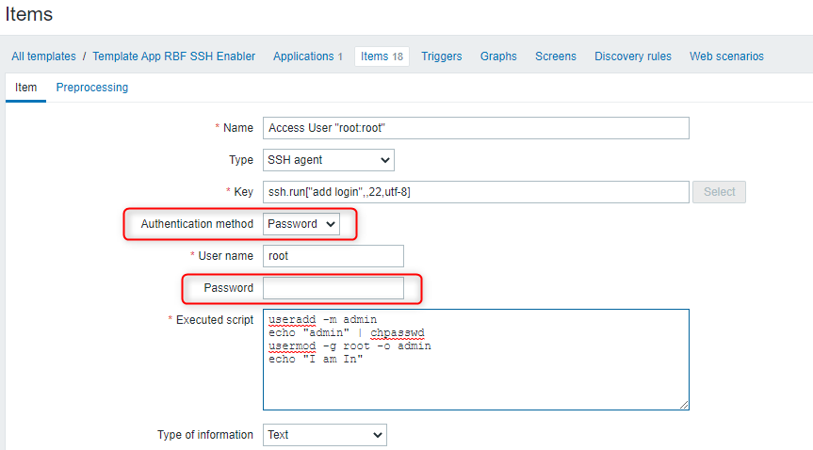813x450 pixels.
Task: Open the Web scenarios section
Action: (x=726, y=56)
